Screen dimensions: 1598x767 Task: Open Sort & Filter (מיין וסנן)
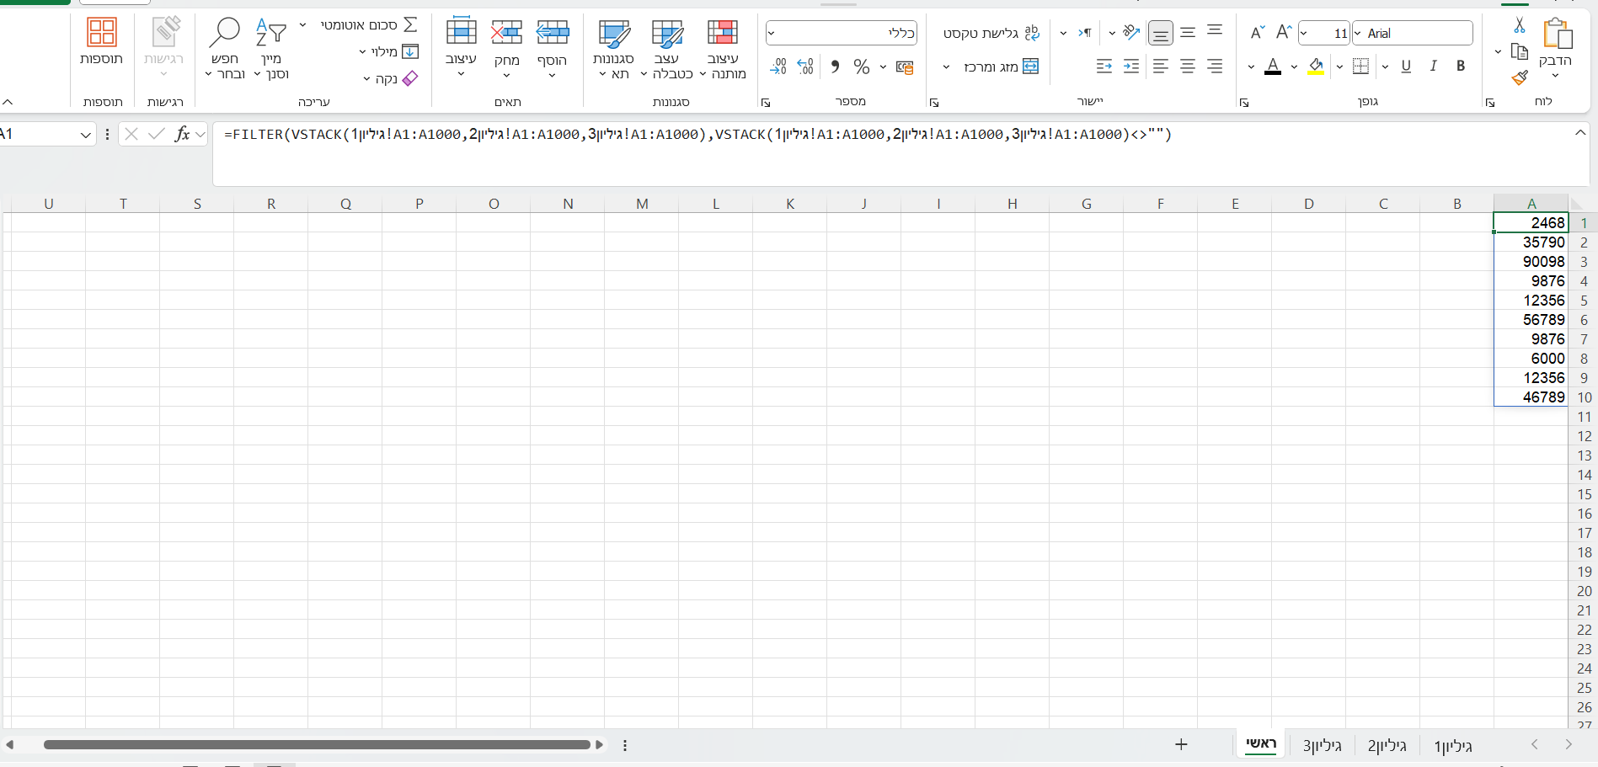tap(271, 50)
